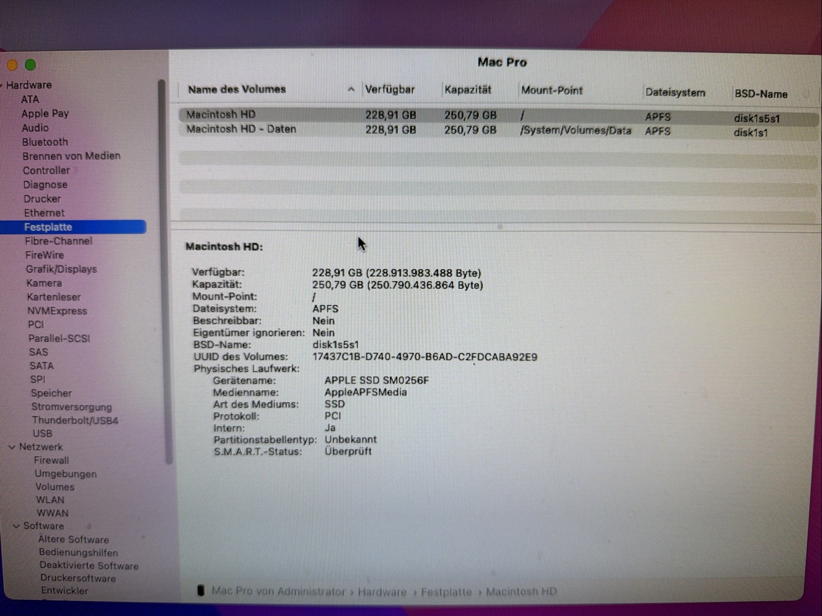Open the Diagnose entry
822x616 pixels.
pos(45,184)
